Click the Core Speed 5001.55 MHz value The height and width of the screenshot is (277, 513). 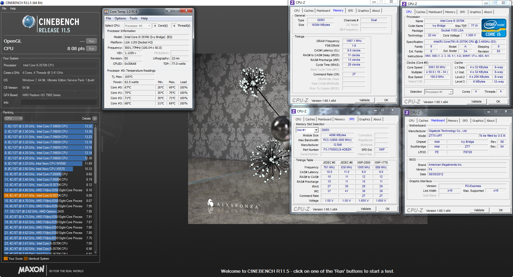click(437, 67)
